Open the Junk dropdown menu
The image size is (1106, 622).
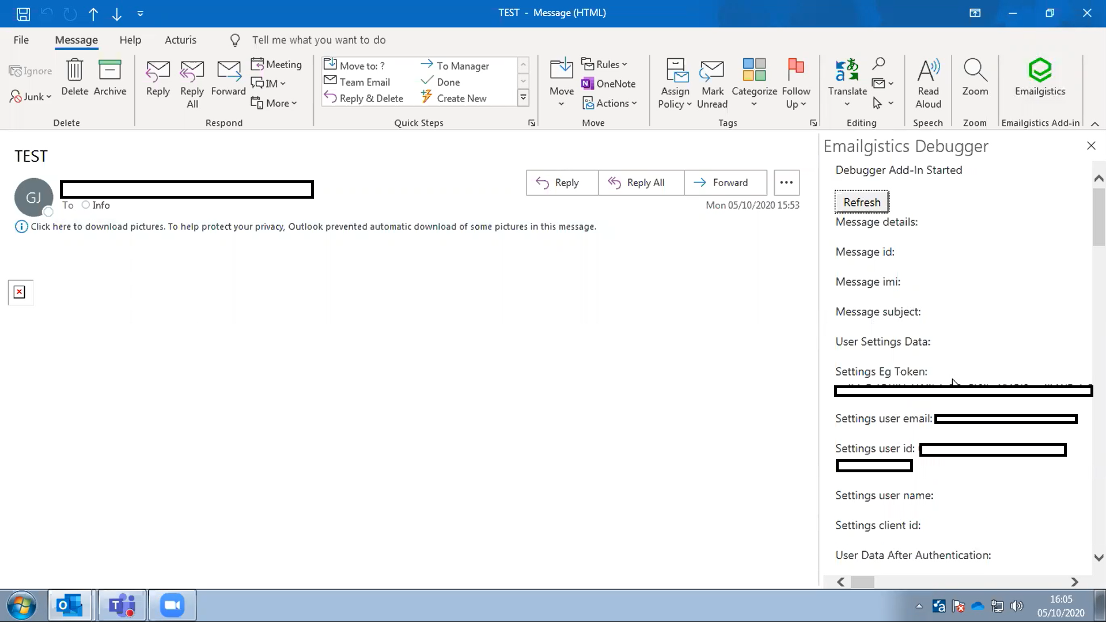(30, 97)
